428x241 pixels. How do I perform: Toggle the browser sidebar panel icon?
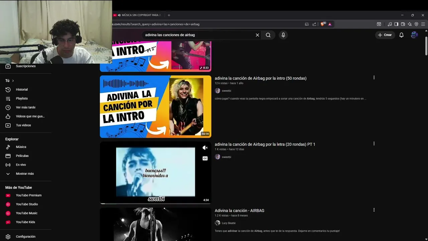(396, 24)
